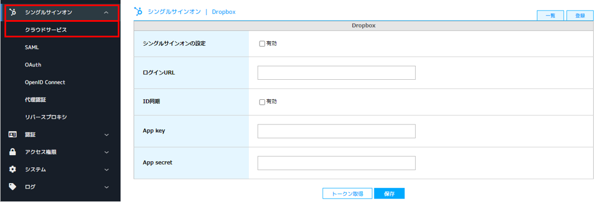Click the 認証 ID card icon
This screenshot has width=601, height=202.
tap(13, 134)
